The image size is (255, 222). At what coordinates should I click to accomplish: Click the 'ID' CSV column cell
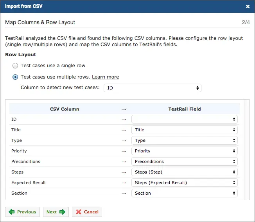click(x=65, y=119)
